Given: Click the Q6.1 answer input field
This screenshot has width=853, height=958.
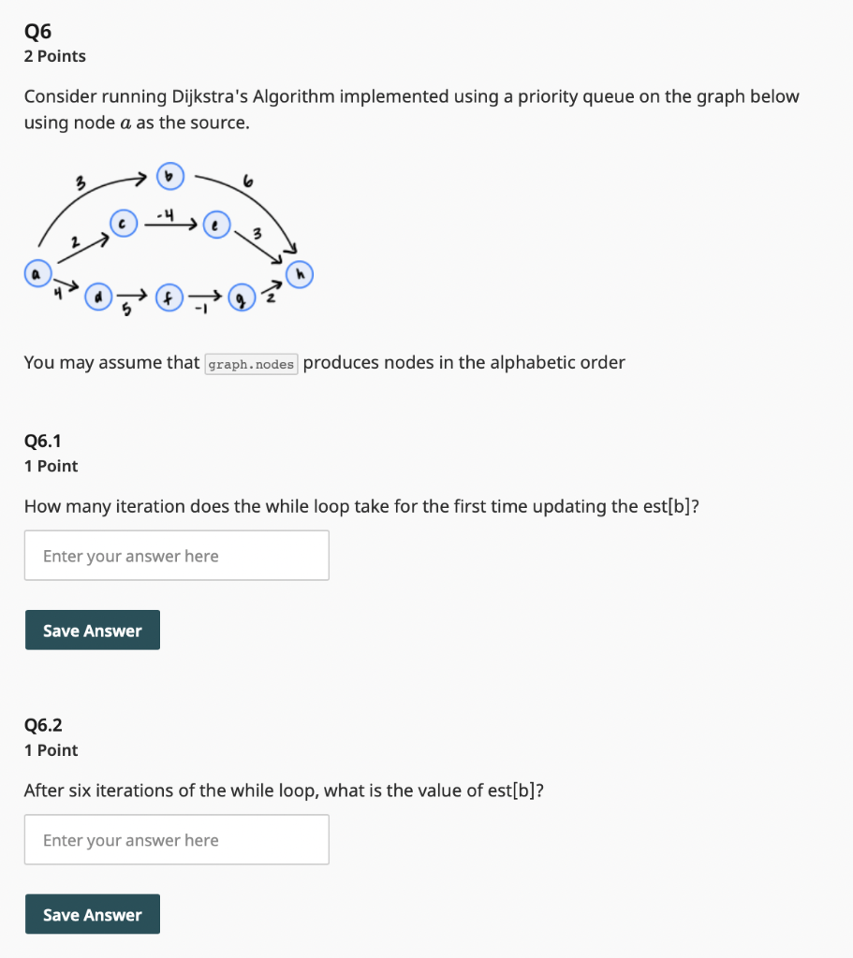Looking at the screenshot, I should (x=176, y=555).
